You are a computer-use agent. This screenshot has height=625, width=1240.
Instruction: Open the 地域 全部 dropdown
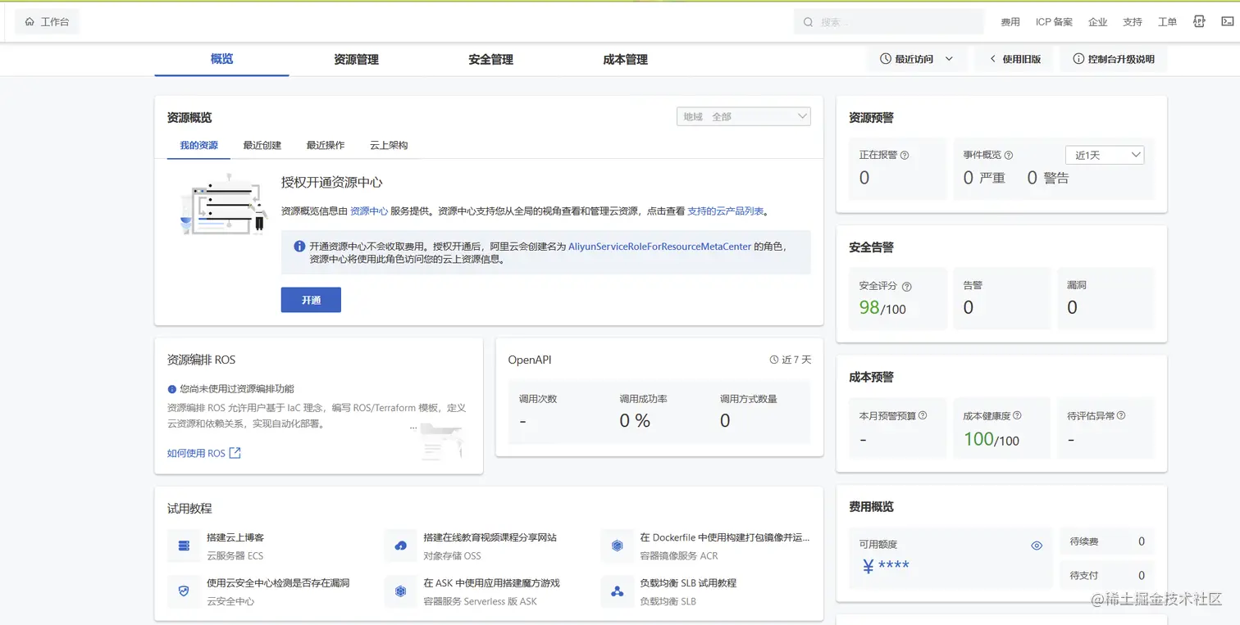click(744, 116)
